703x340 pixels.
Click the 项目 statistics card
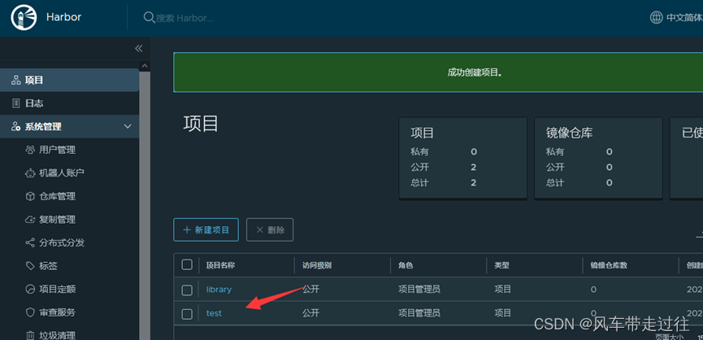(462, 158)
